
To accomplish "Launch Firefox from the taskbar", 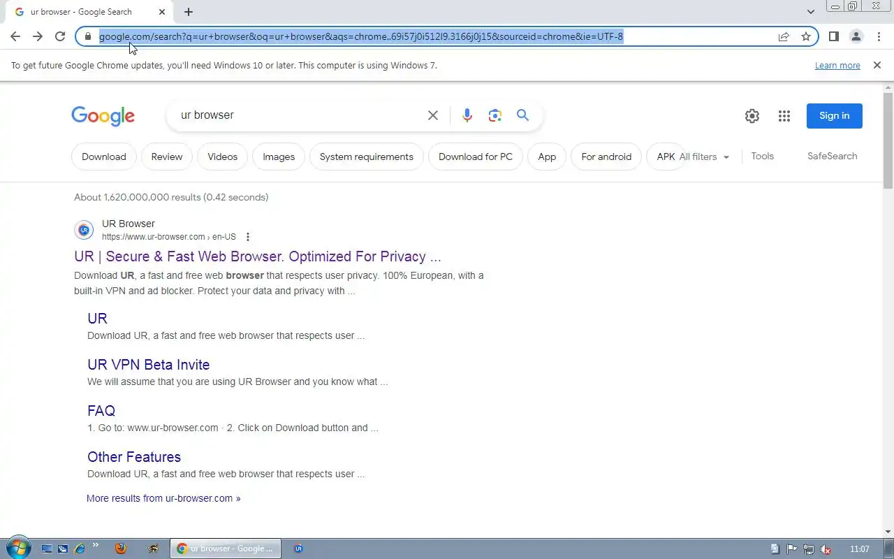I will click(x=120, y=549).
